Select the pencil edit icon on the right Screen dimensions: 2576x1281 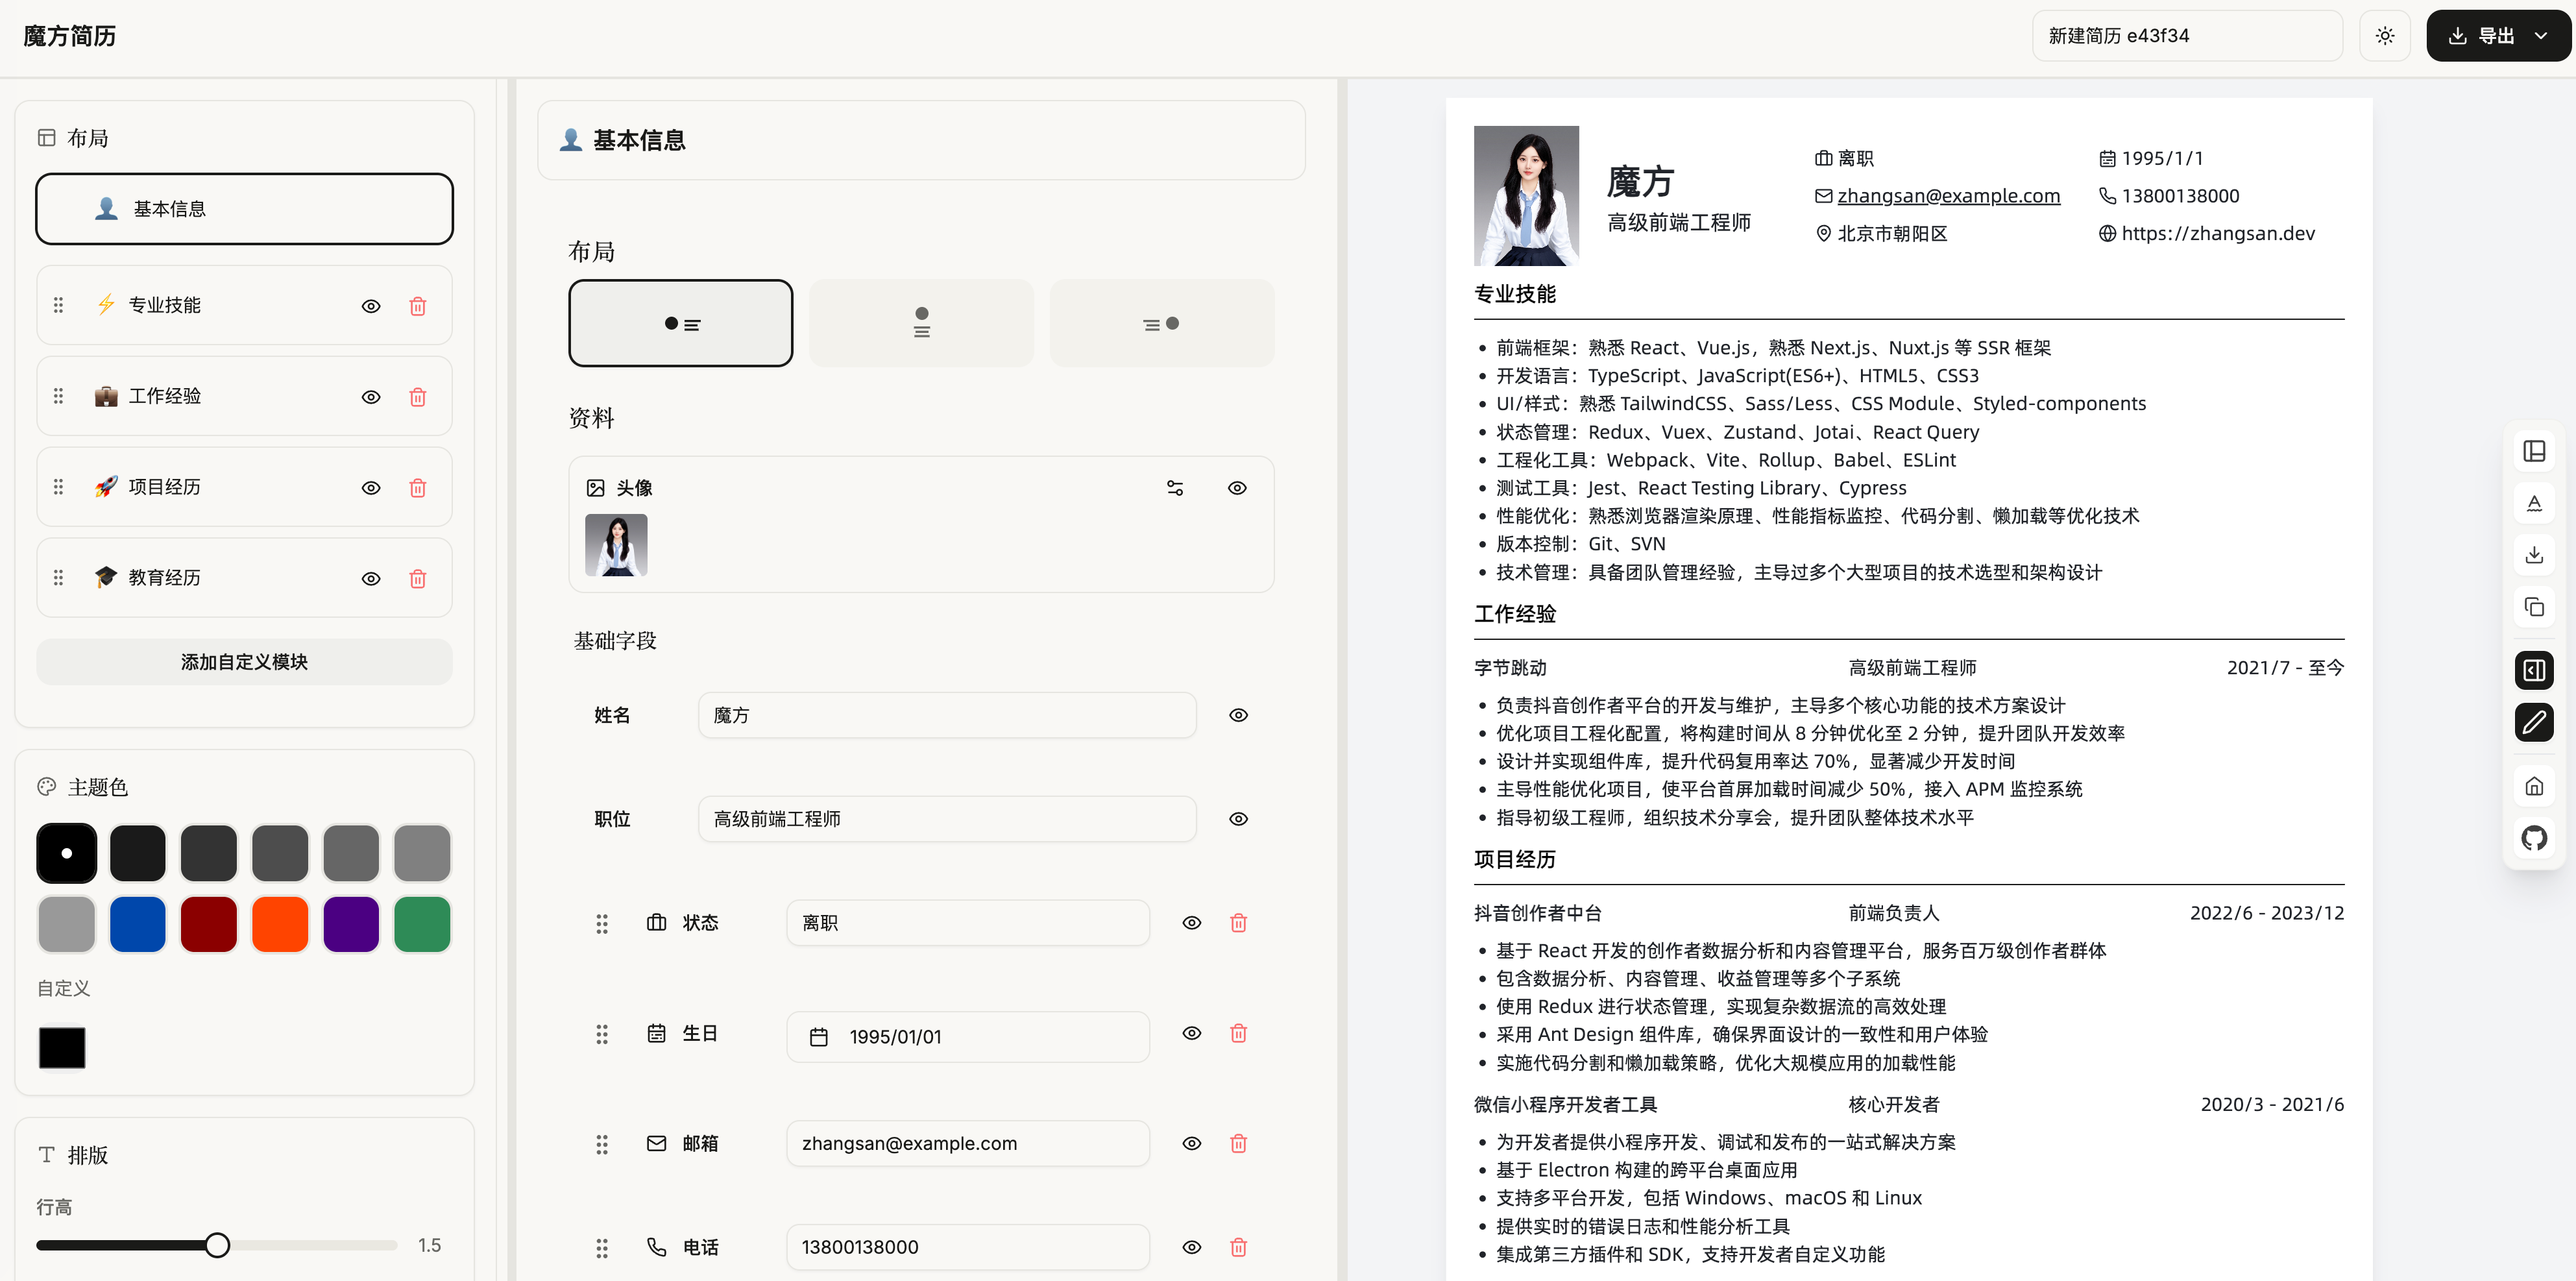[x=2534, y=722]
